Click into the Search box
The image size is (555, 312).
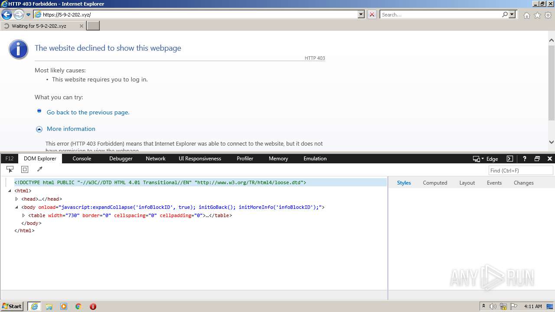point(441,14)
